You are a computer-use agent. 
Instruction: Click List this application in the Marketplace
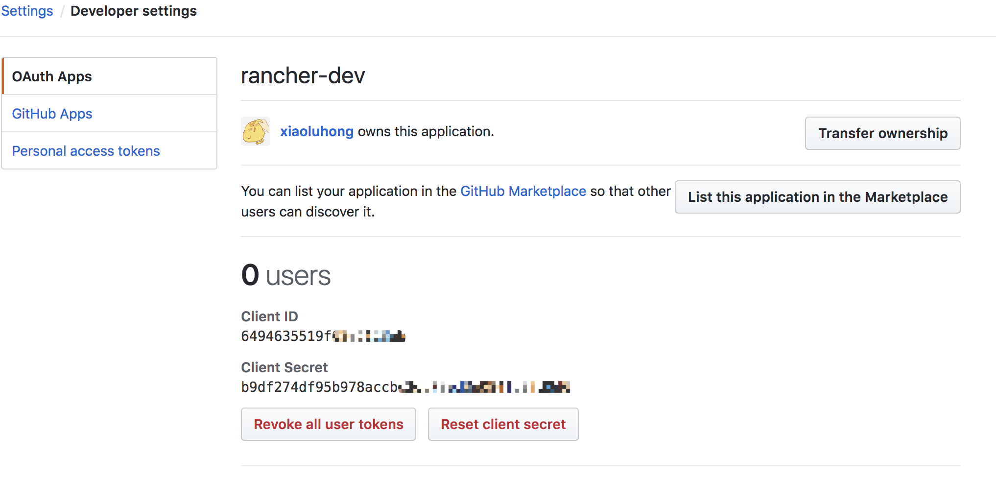(x=817, y=197)
